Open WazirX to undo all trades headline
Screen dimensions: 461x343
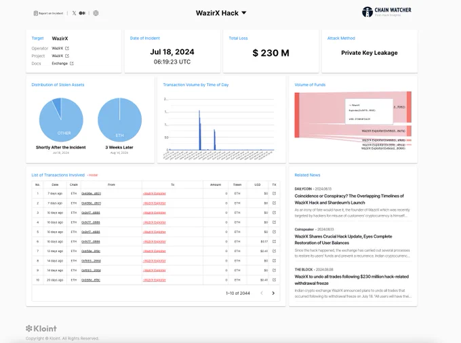point(352,280)
